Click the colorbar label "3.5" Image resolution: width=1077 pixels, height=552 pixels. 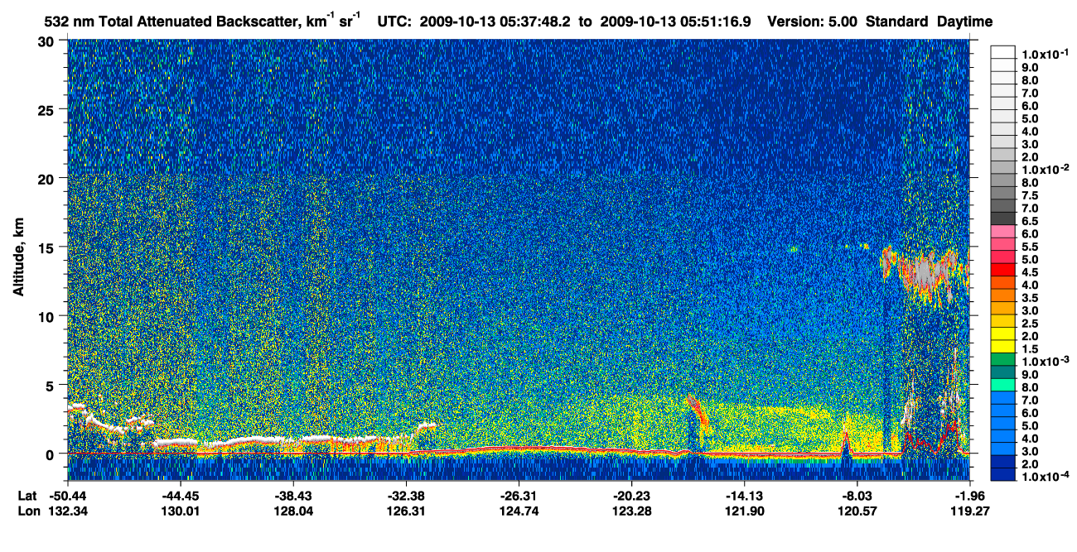(x=1031, y=298)
